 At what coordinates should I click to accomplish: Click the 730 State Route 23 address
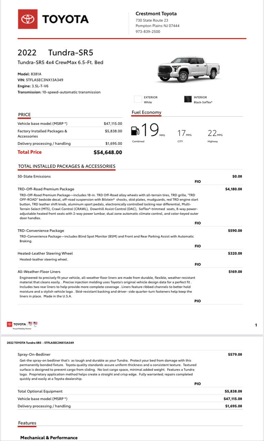pyautogui.click(x=152, y=20)
